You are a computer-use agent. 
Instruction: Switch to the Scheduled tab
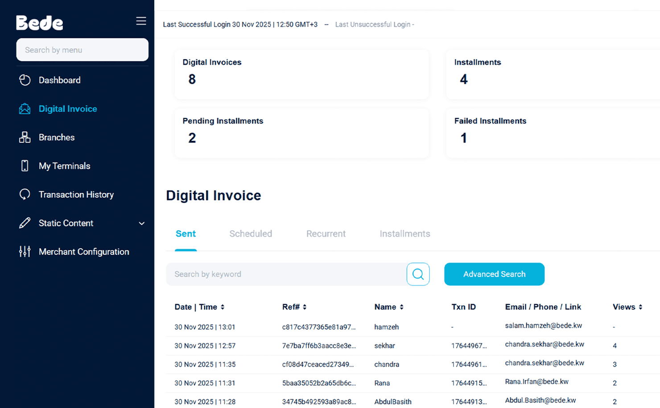pyautogui.click(x=251, y=233)
